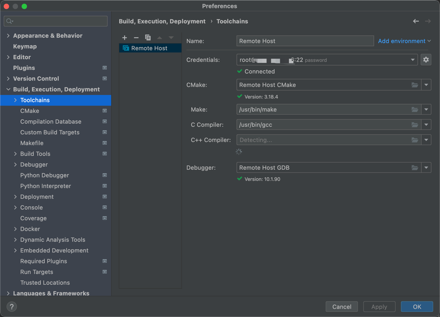The image size is (440, 317).
Task: Click the copy toolchain icon
Action: [x=148, y=38]
